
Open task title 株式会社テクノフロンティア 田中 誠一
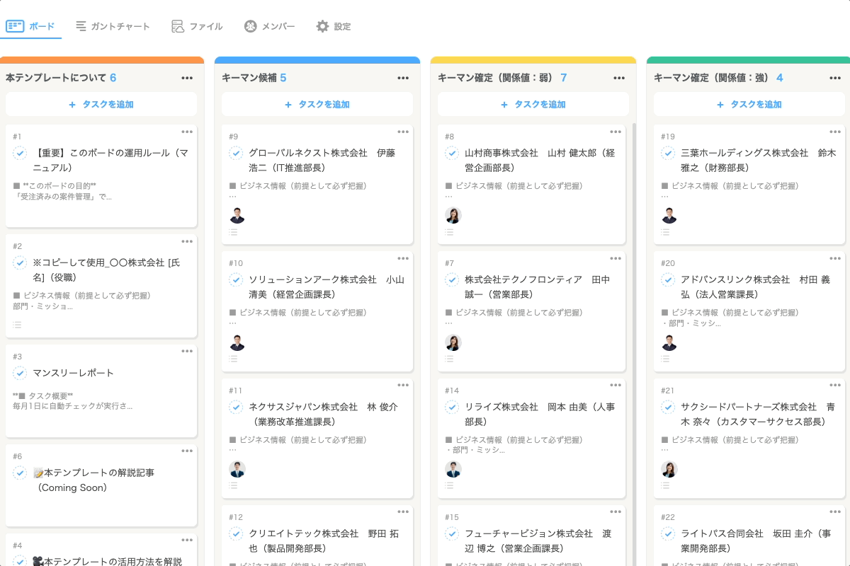(x=537, y=287)
